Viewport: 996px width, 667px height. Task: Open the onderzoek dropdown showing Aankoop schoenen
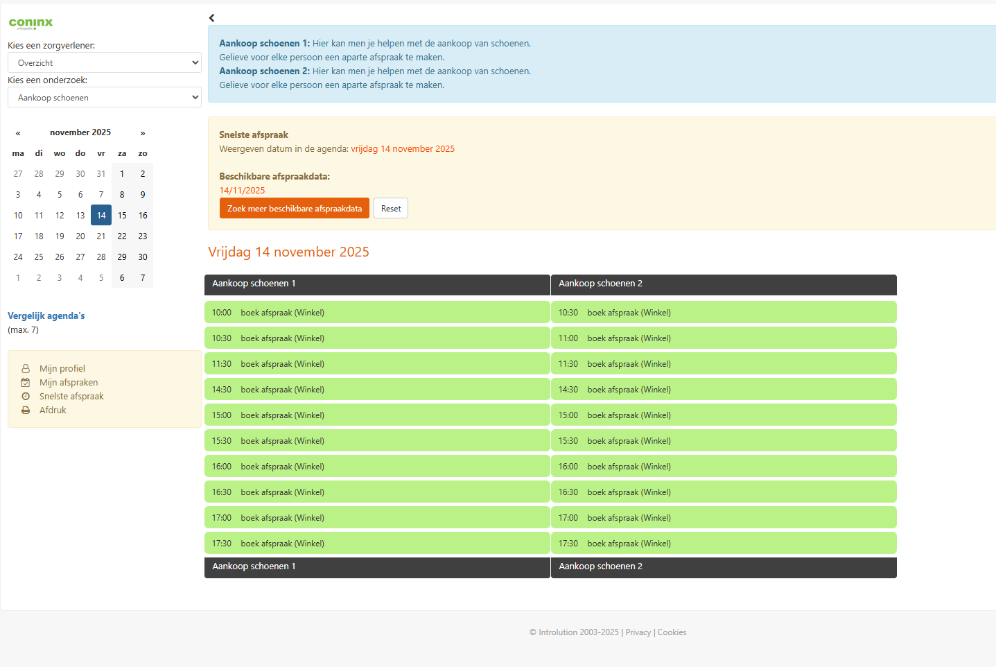pos(105,97)
